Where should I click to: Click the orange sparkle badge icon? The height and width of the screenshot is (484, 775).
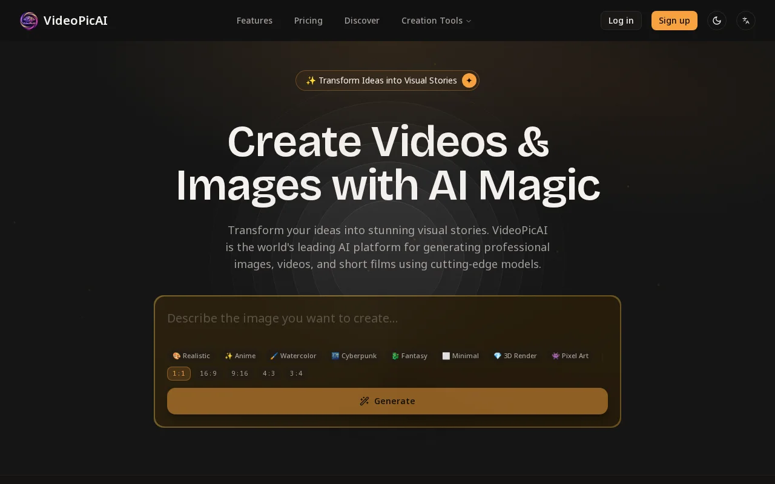click(469, 80)
